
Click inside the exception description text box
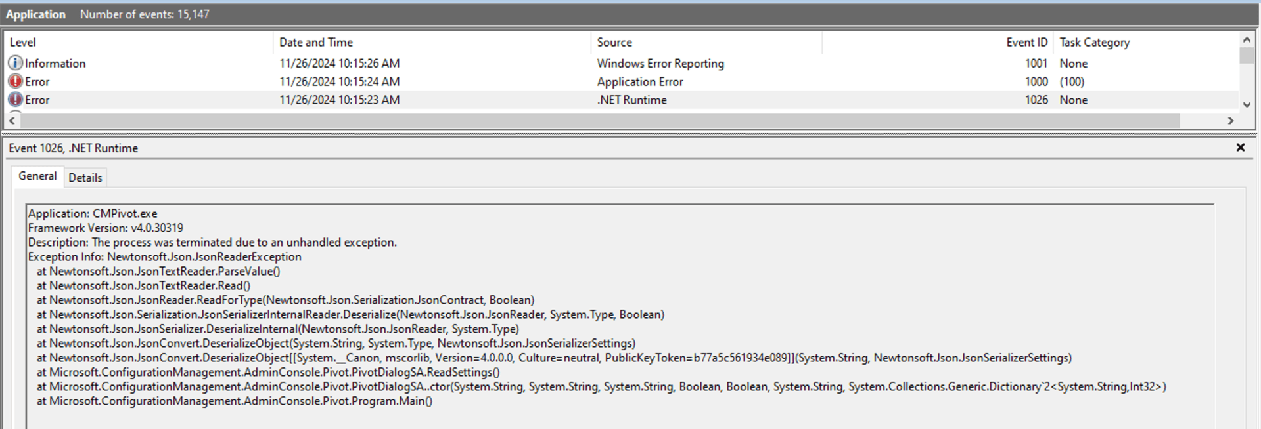(618, 315)
